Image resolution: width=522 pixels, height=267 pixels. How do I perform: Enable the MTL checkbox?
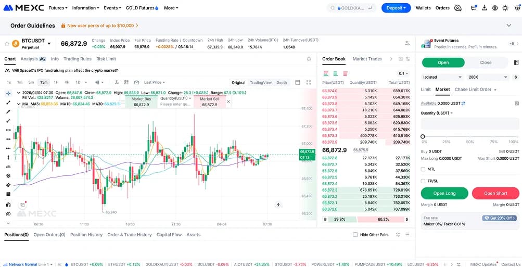pos(423,169)
